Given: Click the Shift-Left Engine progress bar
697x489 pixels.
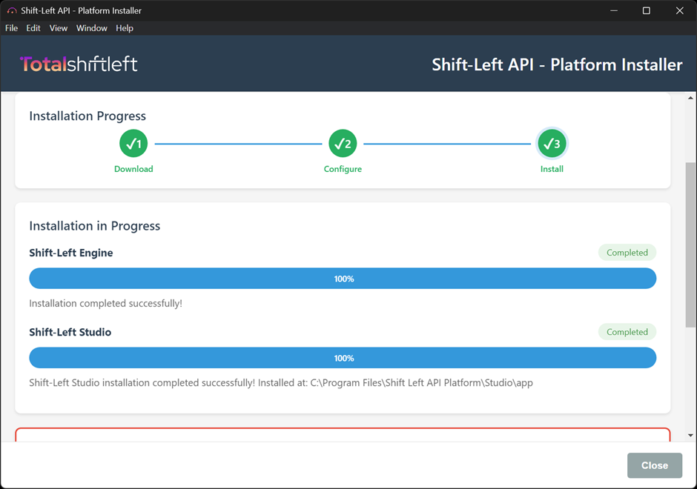Looking at the screenshot, I should [x=343, y=279].
